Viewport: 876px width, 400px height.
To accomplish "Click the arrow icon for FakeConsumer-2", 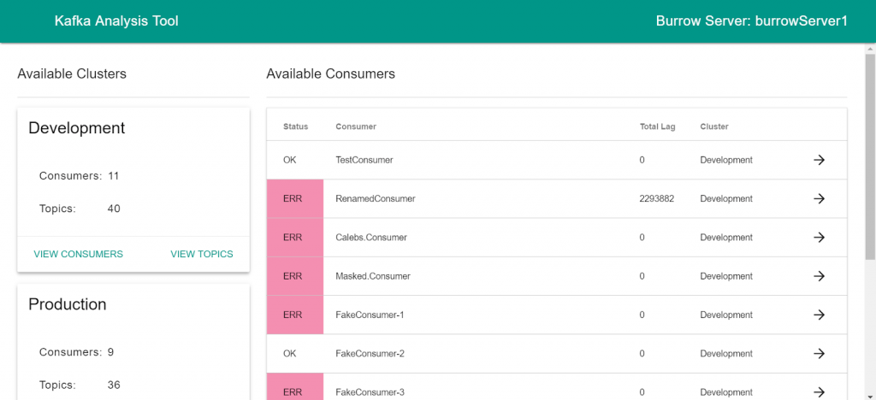I will tap(819, 354).
